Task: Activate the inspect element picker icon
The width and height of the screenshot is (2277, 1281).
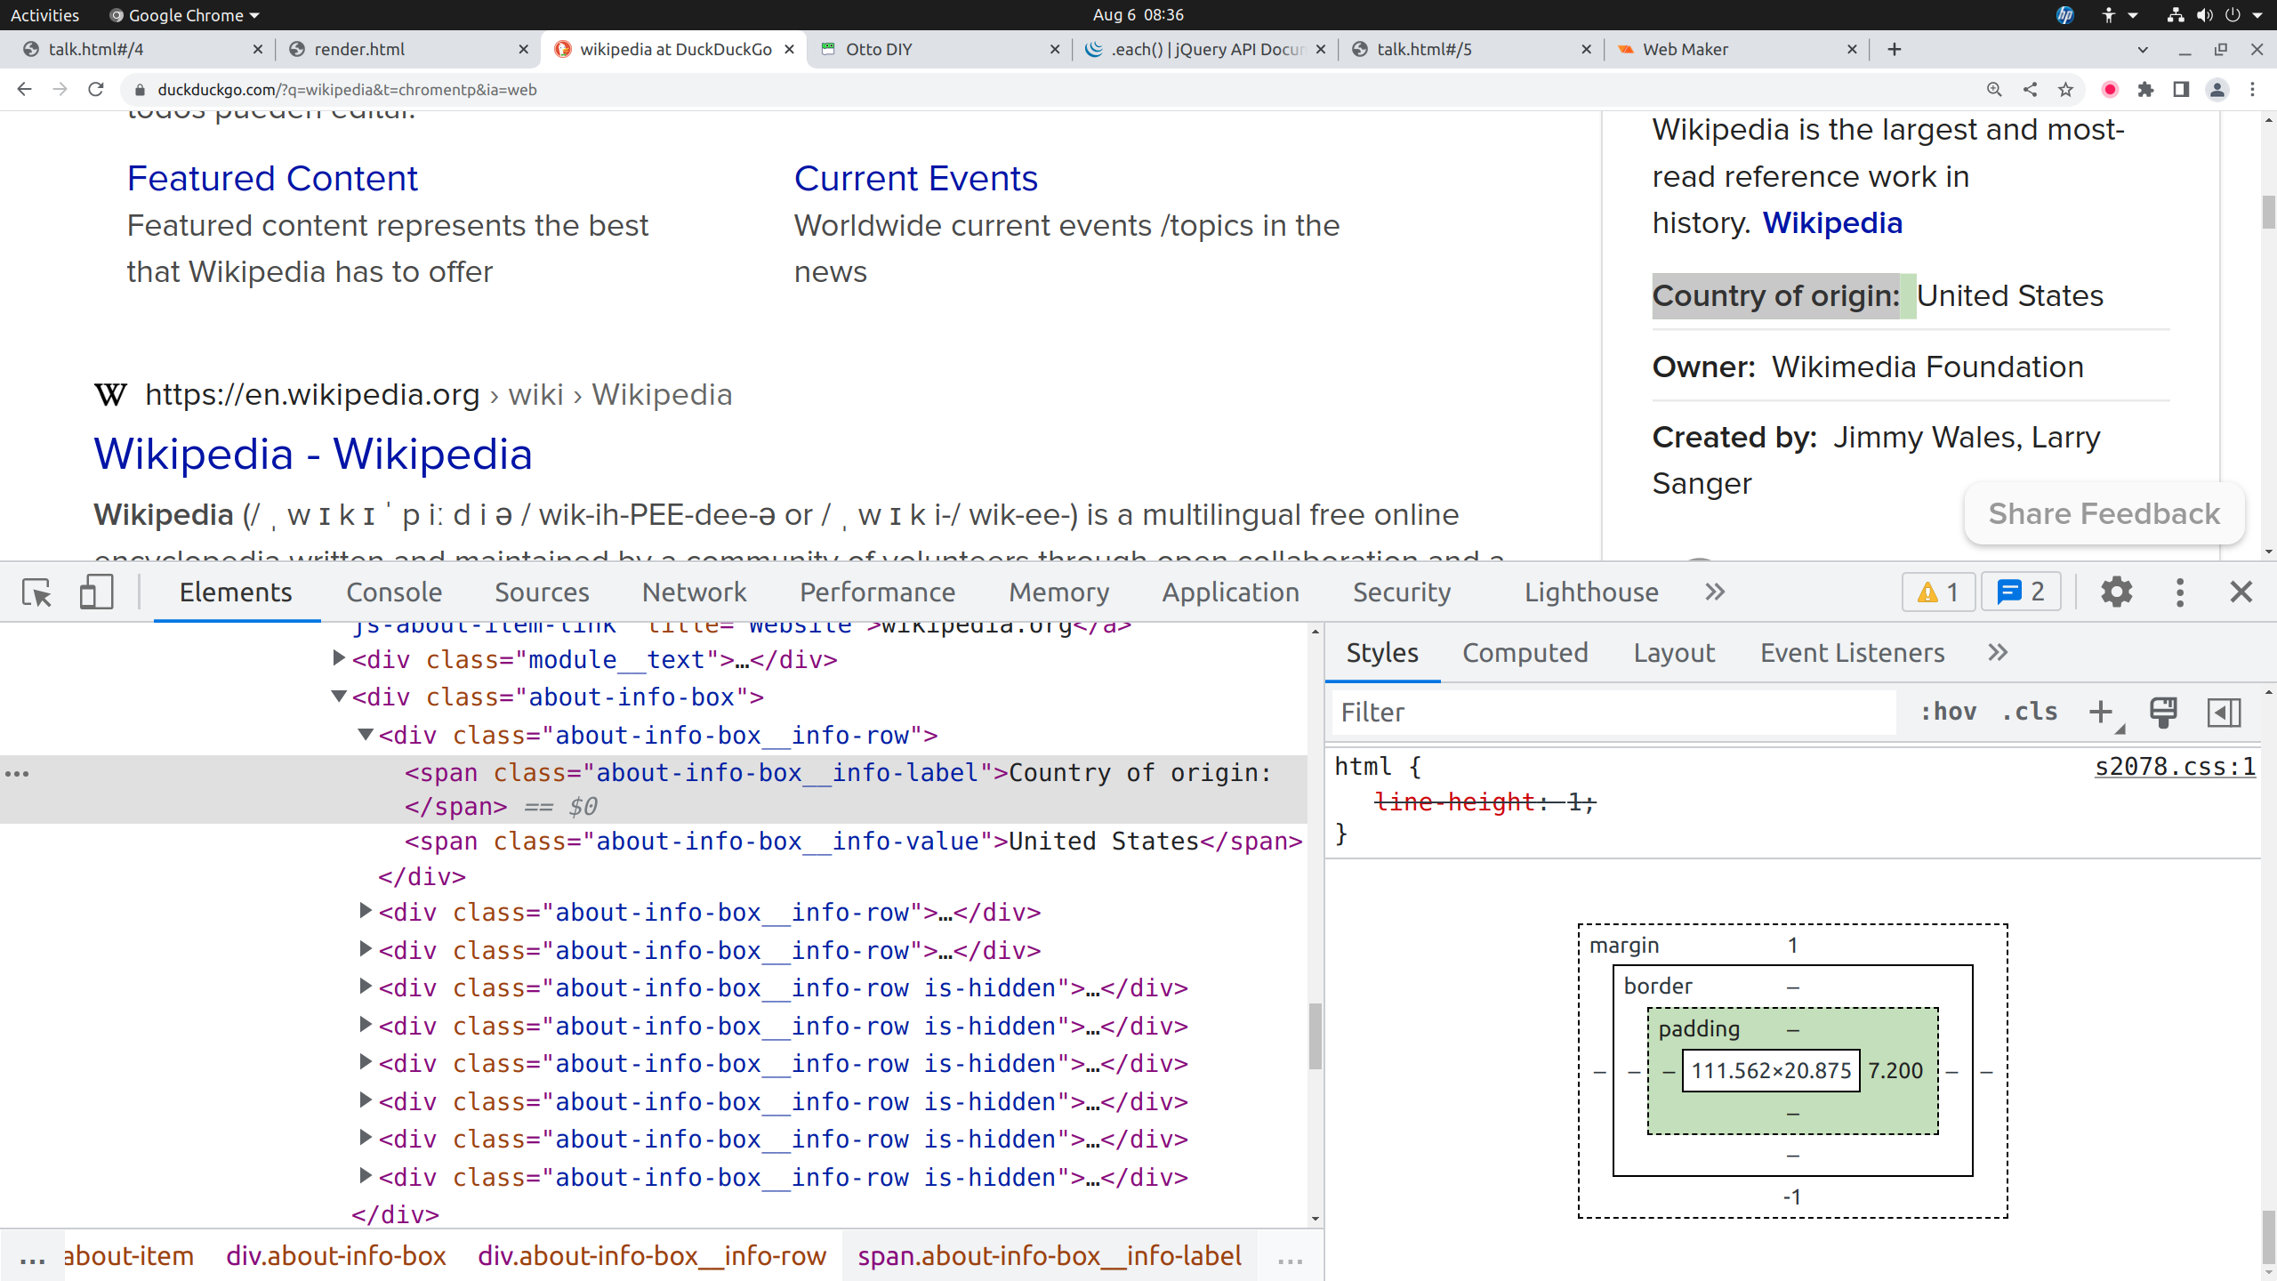Action: pos(37,592)
